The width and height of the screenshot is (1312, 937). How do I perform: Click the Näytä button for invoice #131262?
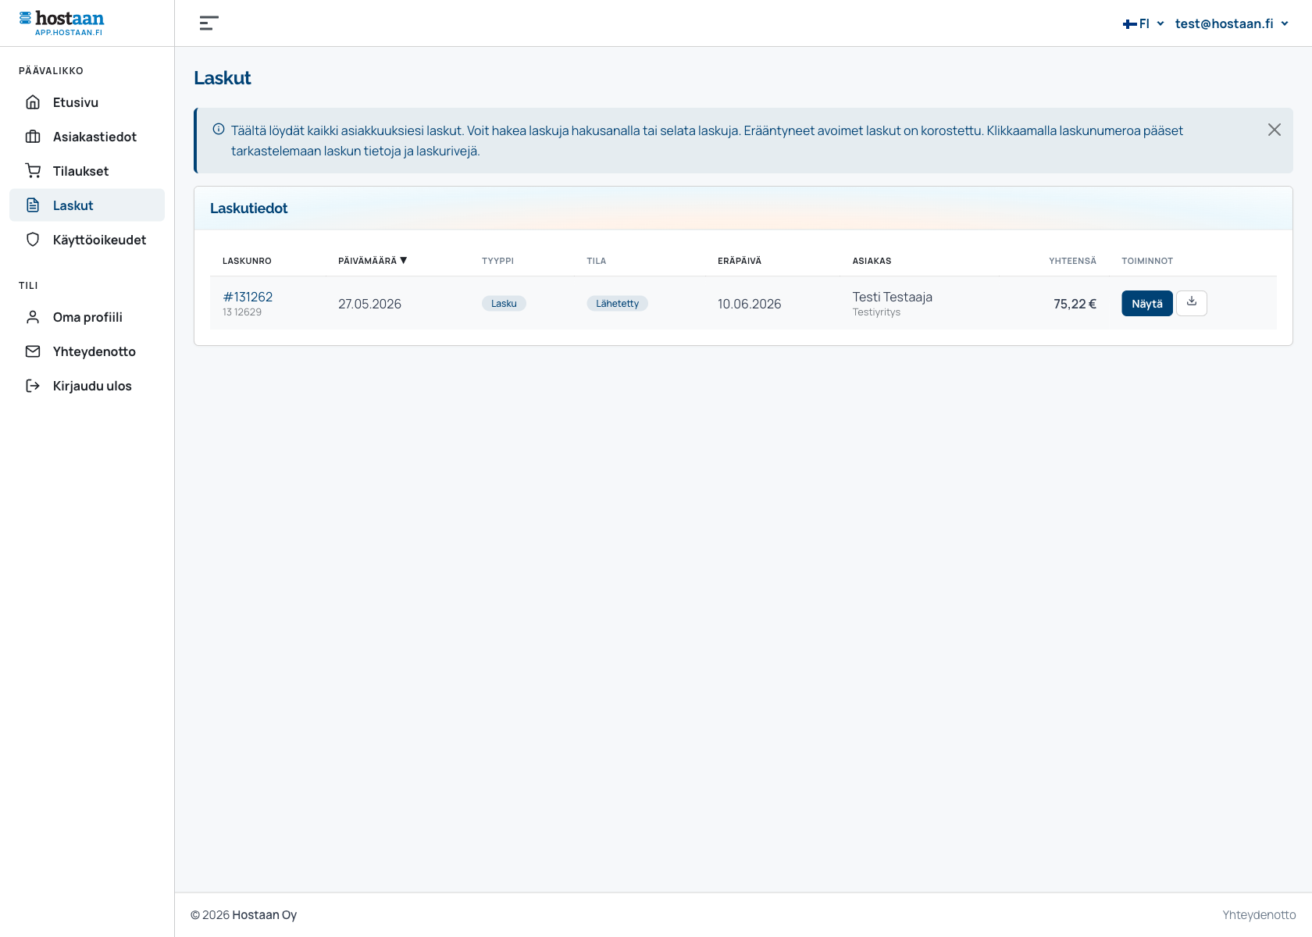1147,304
